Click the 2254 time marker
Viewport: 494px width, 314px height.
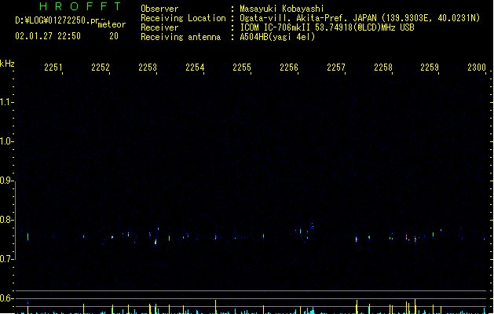[195, 68]
